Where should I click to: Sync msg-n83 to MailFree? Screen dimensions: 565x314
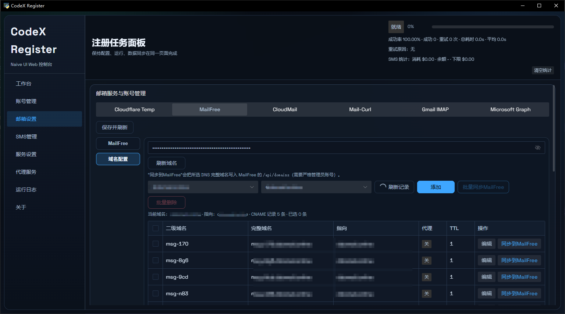pyautogui.click(x=519, y=293)
